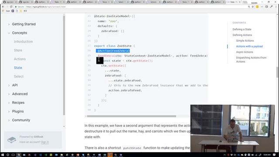This screenshot has height=157, width=279.
Task: Click the Sign in link
Action: [45, 142]
